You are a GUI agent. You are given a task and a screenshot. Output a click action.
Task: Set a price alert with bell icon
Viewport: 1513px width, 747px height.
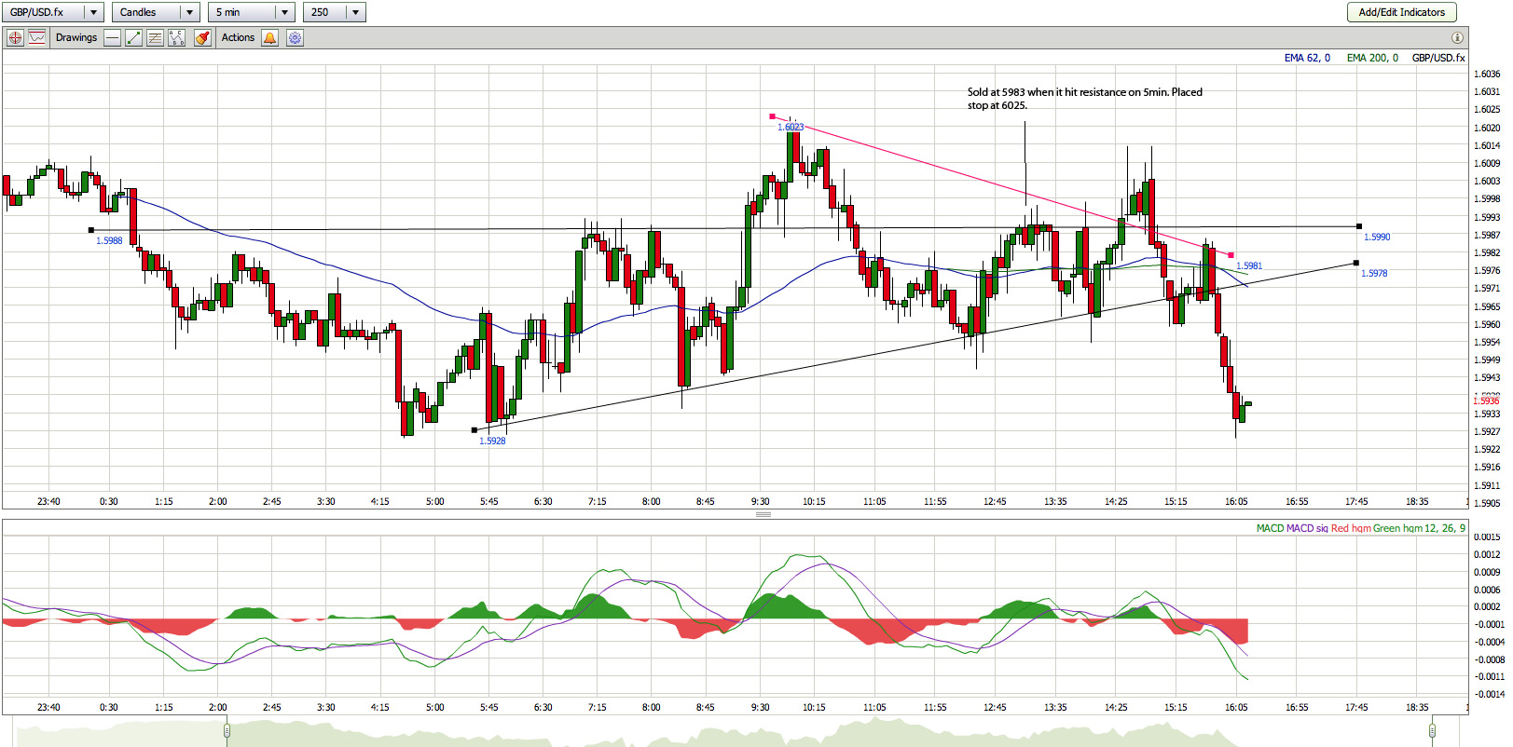coord(270,38)
